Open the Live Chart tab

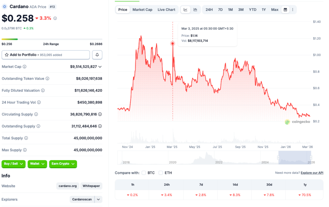point(166,10)
